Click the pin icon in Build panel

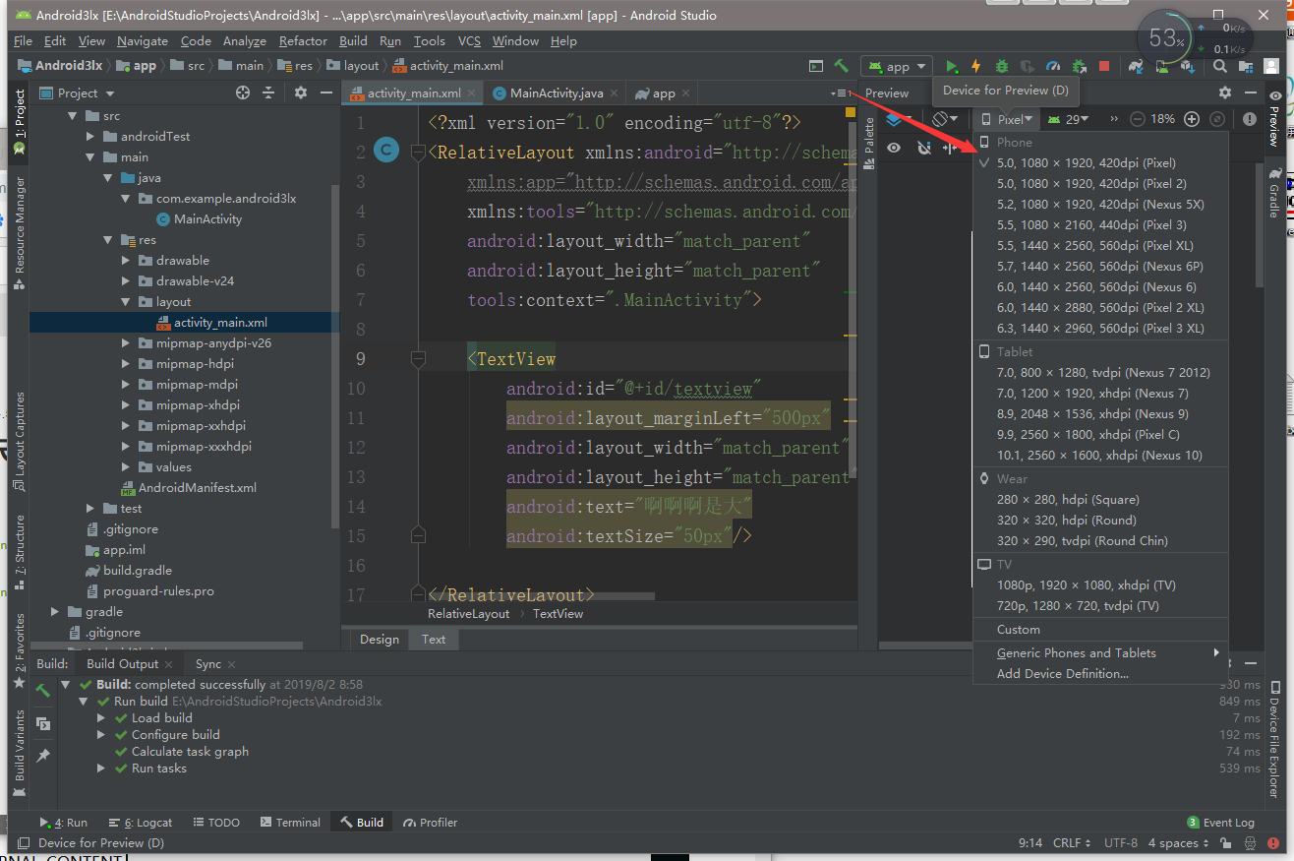[43, 756]
